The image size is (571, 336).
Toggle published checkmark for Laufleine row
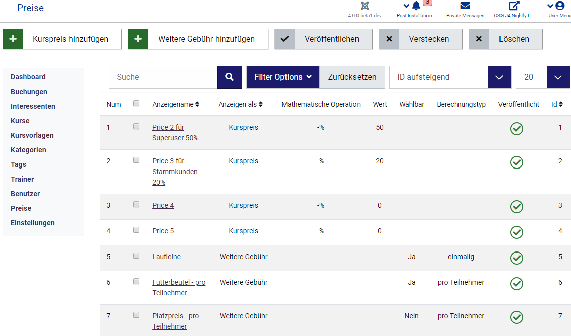[517, 258]
